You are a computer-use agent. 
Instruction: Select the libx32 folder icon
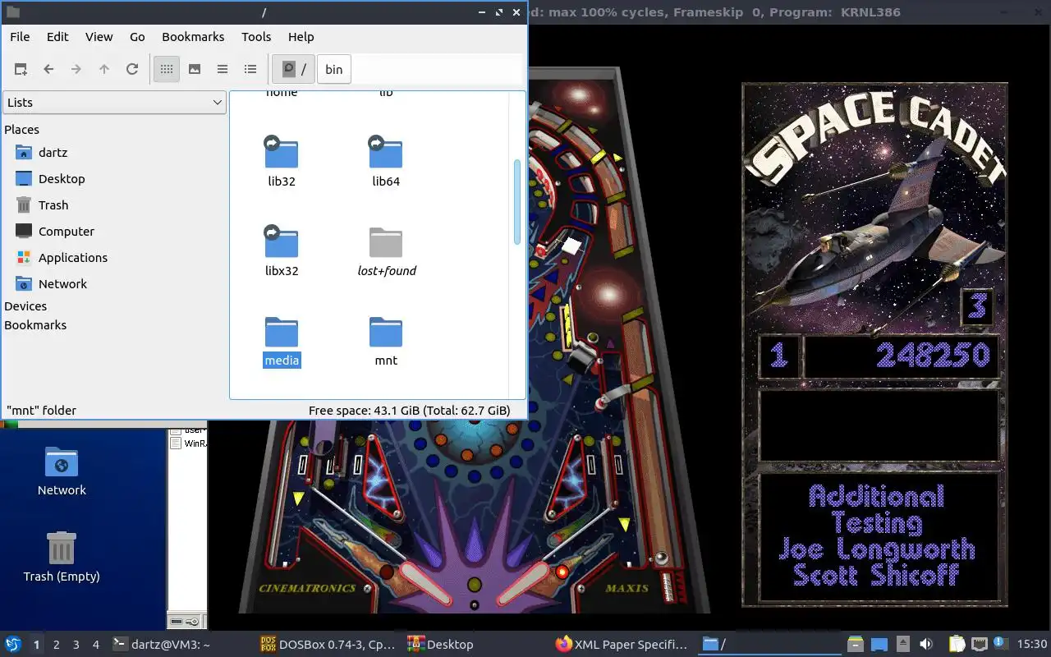click(x=281, y=242)
